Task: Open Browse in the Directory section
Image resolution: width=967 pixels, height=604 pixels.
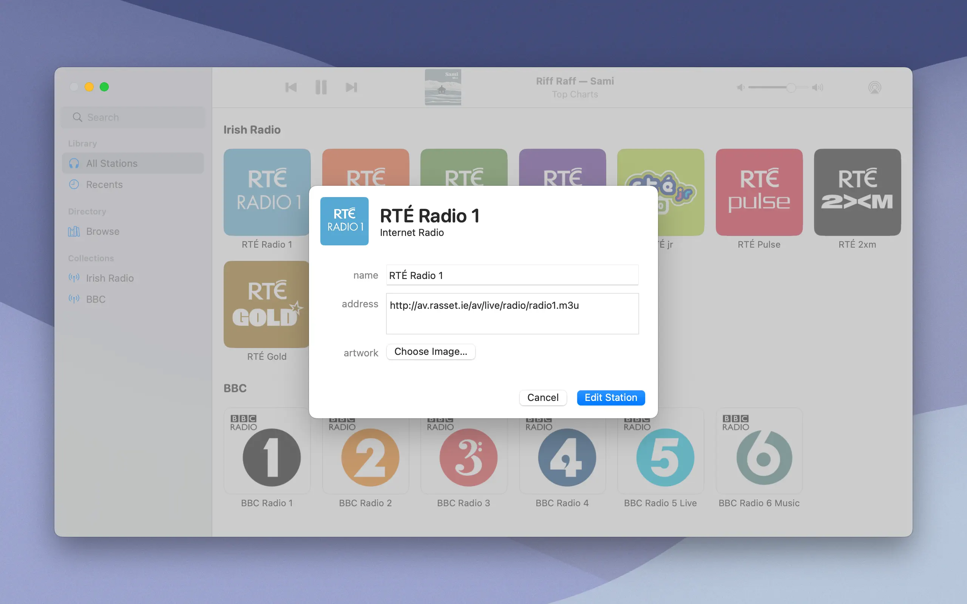Action: pyautogui.click(x=103, y=231)
